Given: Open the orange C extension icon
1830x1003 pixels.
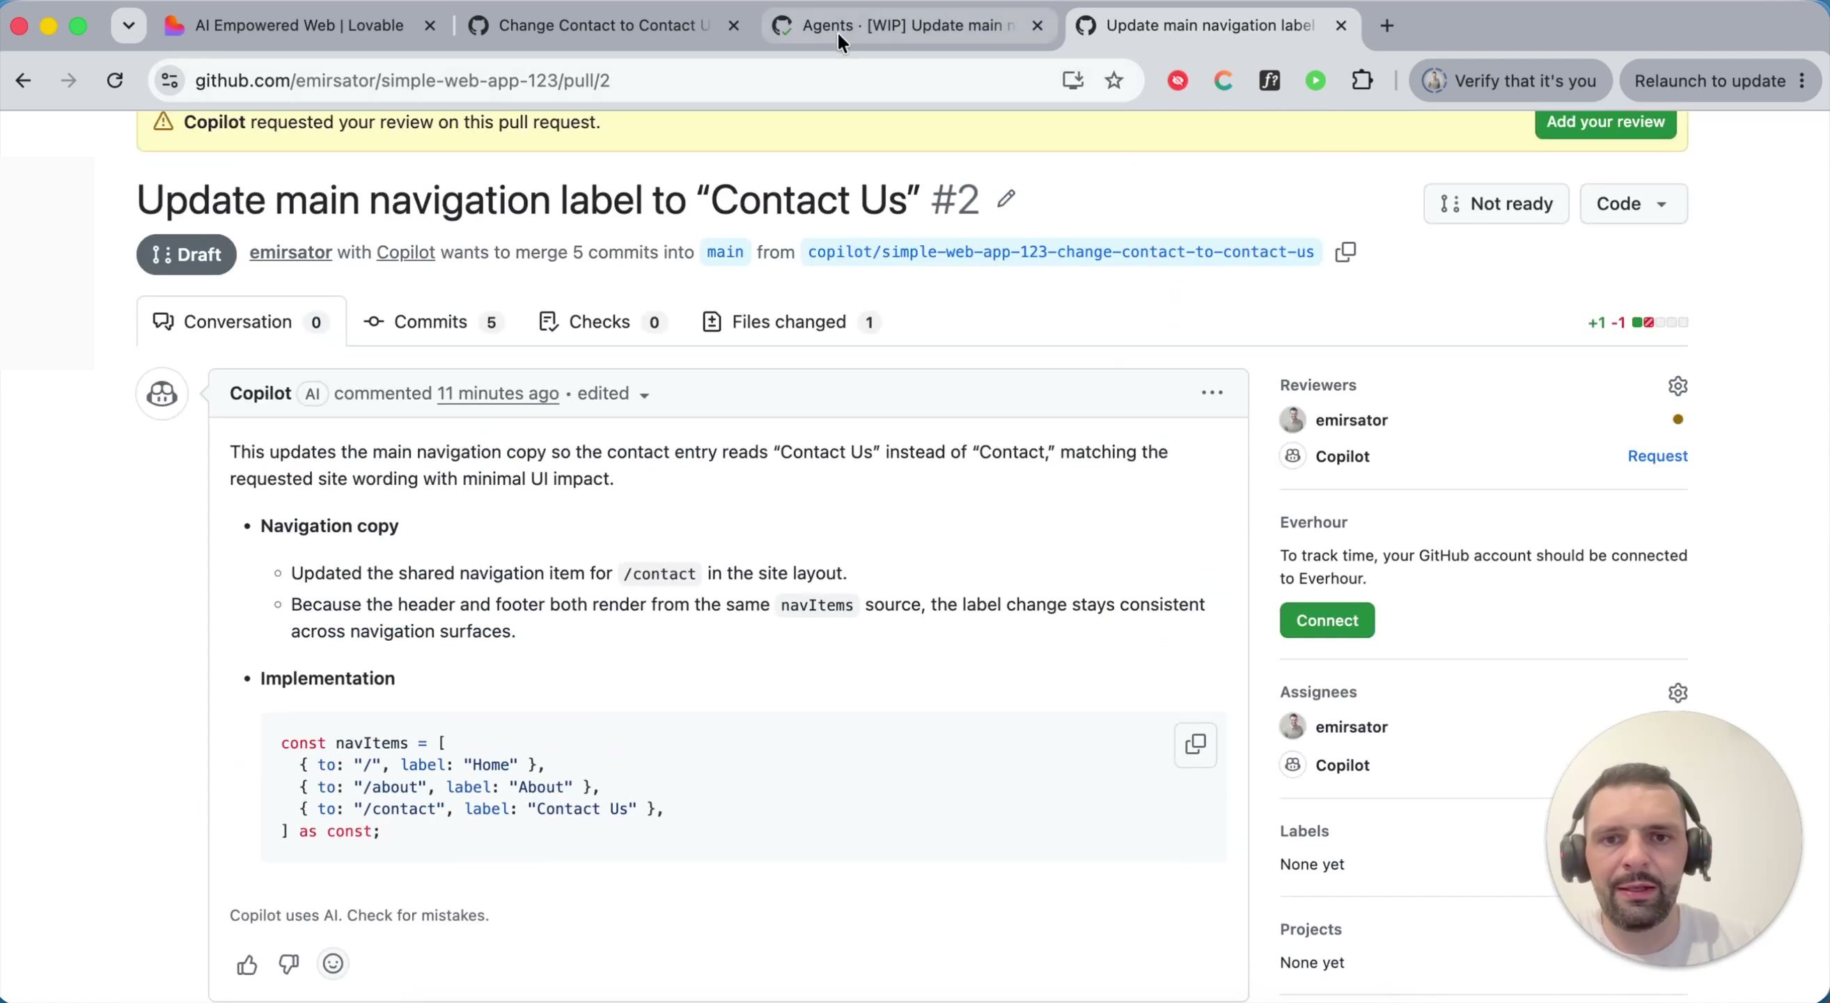Looking at the screenshot, I should pyautogui.click(x=1223, y=80).
